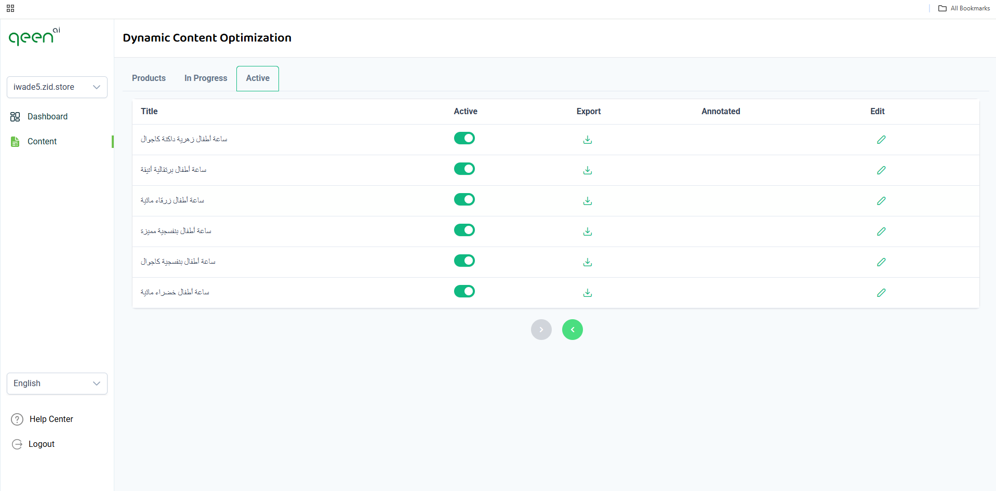This screenshot has width=996, height=491.
Task: Go to page with gray arrow button
Action: tap(541, 330)
